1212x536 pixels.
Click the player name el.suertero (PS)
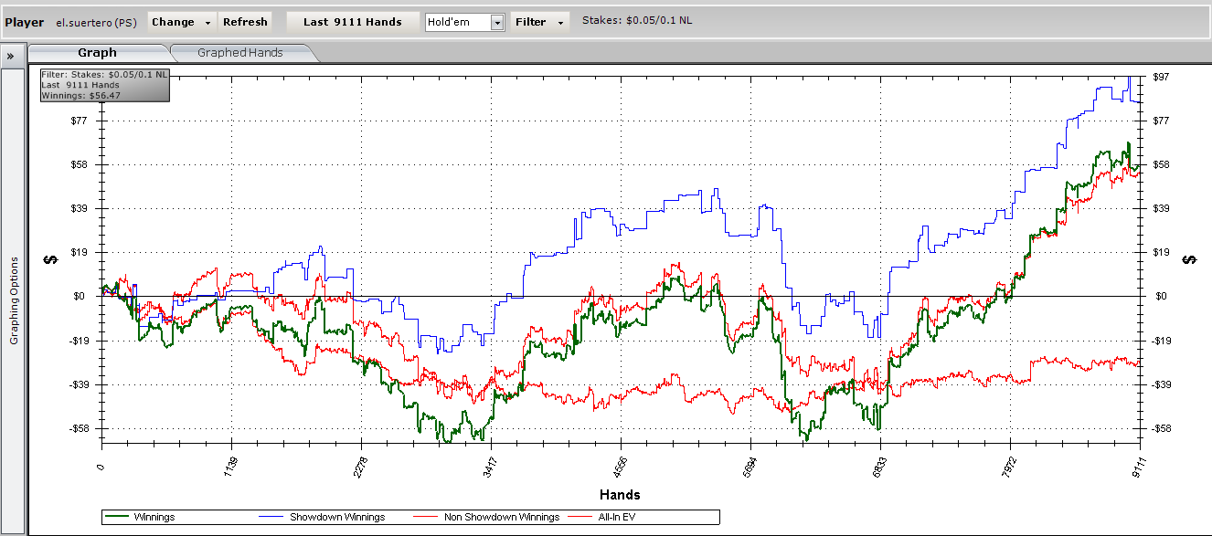coord(96,22)
